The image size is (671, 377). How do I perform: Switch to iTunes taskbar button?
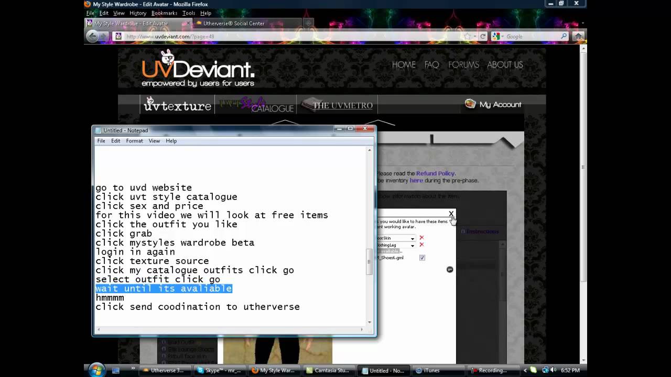point(437,370)
